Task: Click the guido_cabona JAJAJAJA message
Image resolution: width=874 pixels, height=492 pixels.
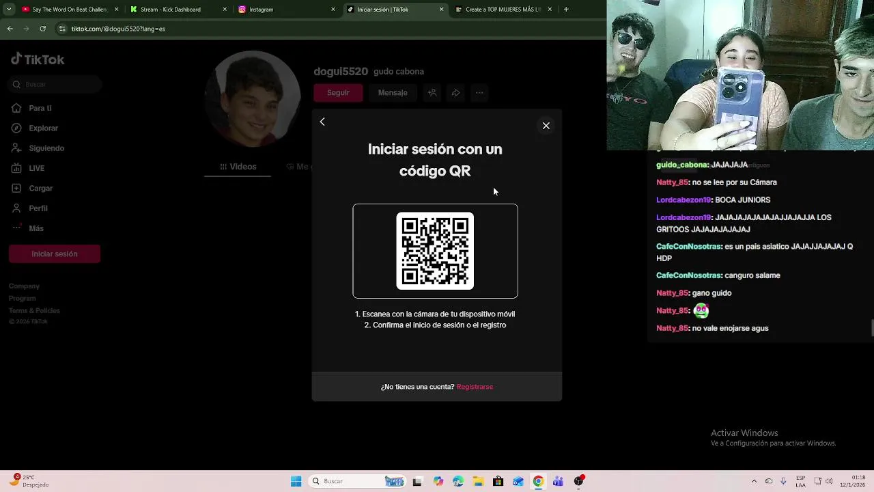Action: [702, 165]
